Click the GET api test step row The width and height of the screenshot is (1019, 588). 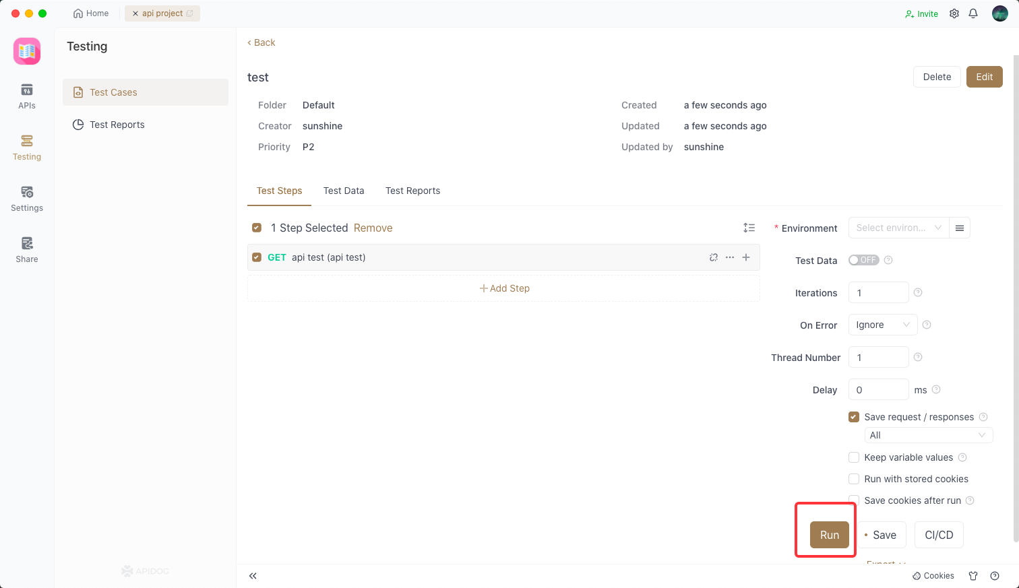point(503,257)
